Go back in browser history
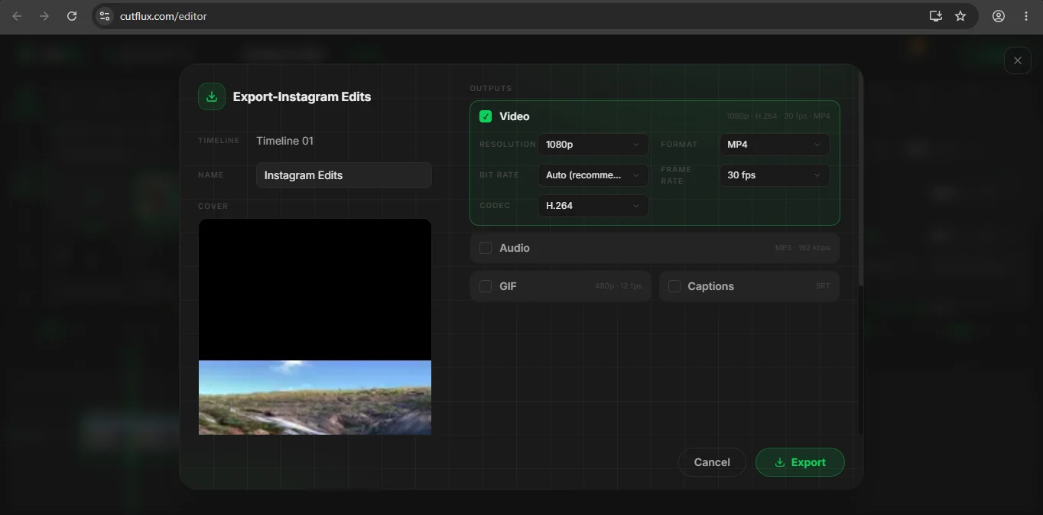This screenshot has height=515, width=1043. [x=17, y=15]
